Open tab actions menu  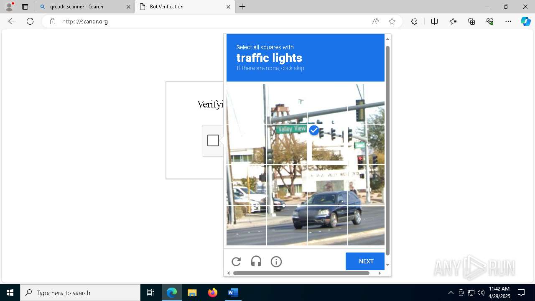coord(25,7)
